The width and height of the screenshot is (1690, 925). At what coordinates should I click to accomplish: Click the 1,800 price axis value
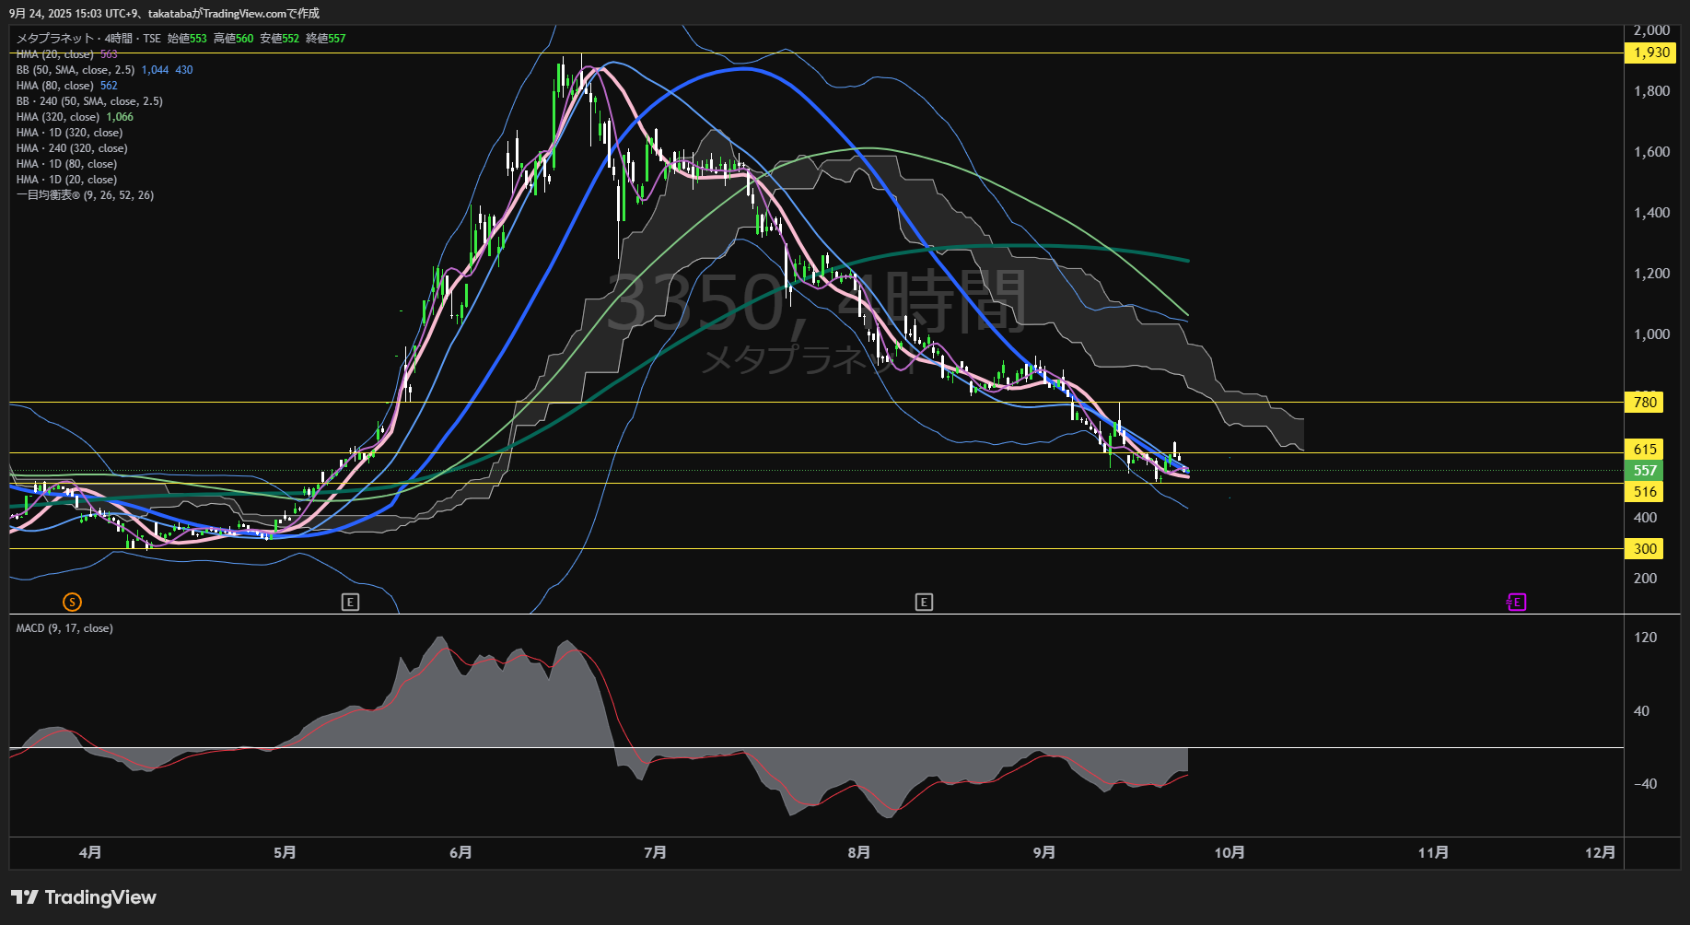[1651, 90]
